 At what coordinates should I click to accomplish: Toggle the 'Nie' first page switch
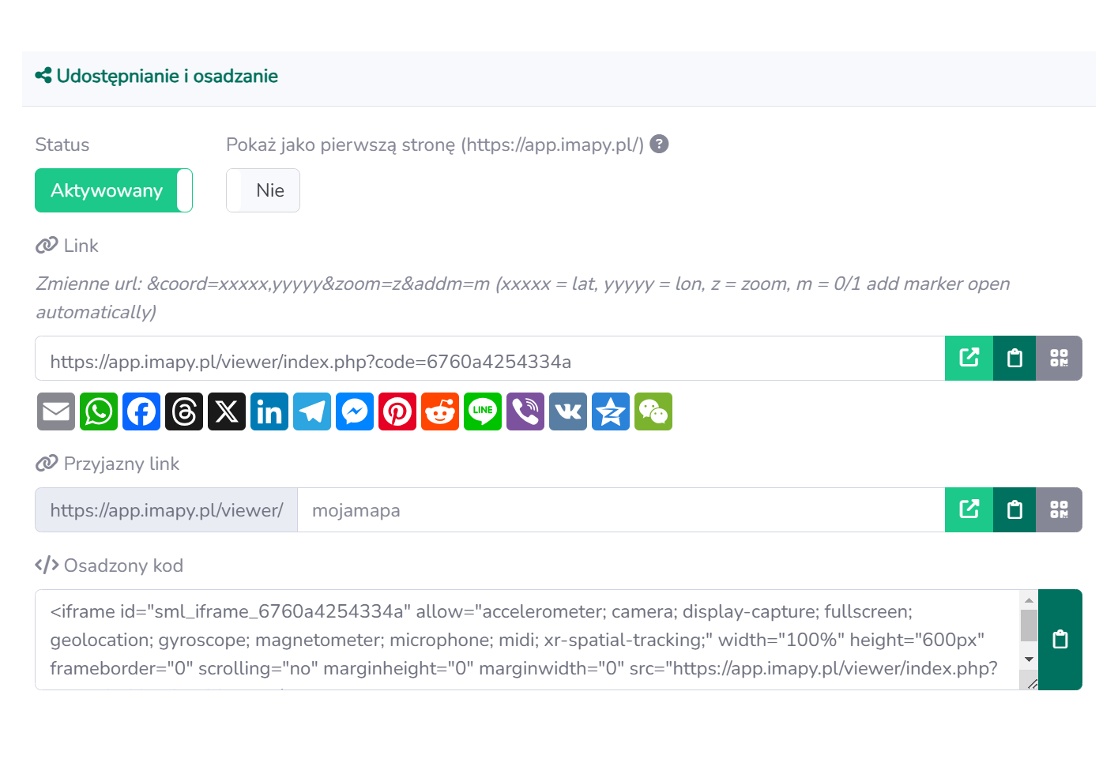pos(262,190)
